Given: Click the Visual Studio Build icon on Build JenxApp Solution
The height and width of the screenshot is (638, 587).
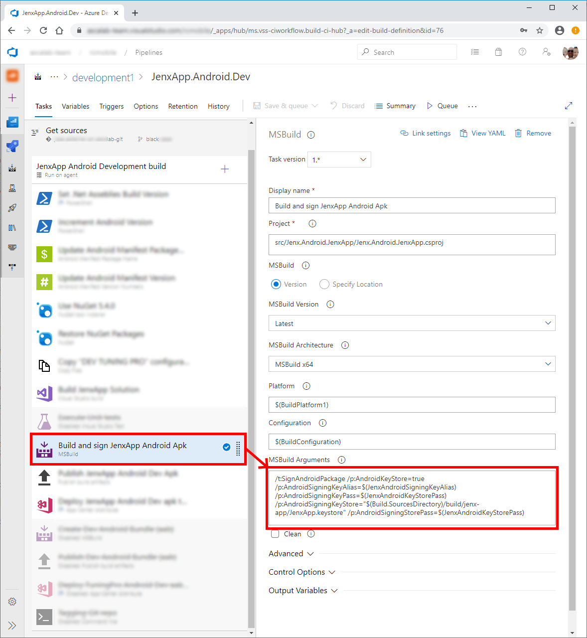Looking at the screenshot, I should pos(44,393).
